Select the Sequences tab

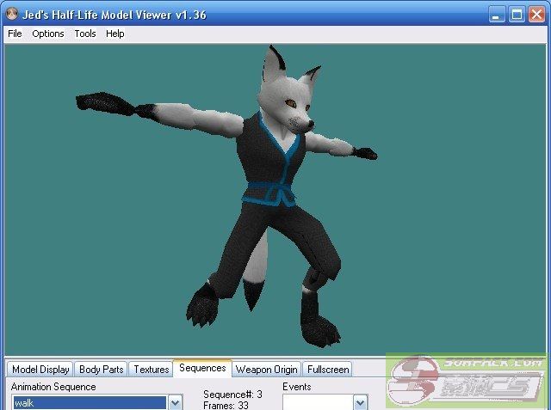(202, 368)
